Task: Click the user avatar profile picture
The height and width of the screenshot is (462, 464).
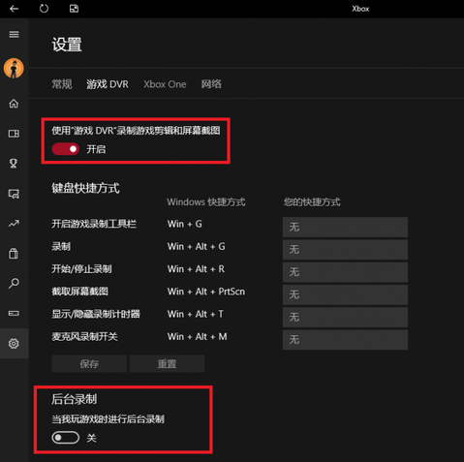Action: (x=14, y=68)
